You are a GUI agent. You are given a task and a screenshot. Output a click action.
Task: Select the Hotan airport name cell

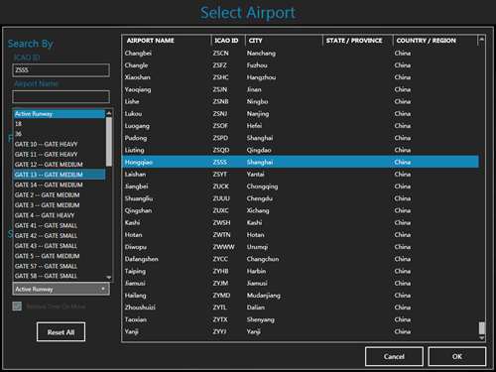[x=134, y=235]
